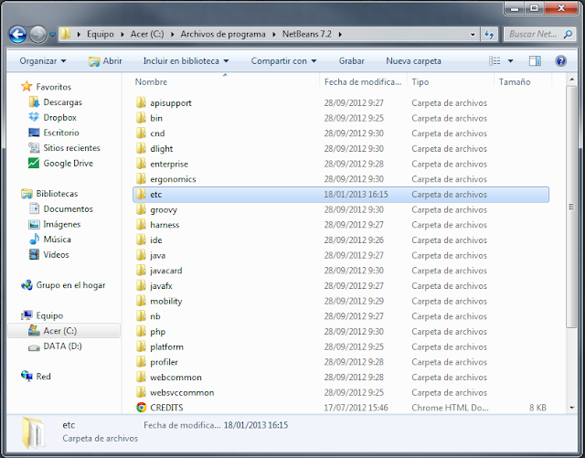Refresh the folder view
585x458 pixels.
tap(489, 35)
